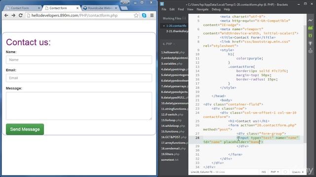Open 12.if-switch.php file
316x177 pixels.
[172, 115]
